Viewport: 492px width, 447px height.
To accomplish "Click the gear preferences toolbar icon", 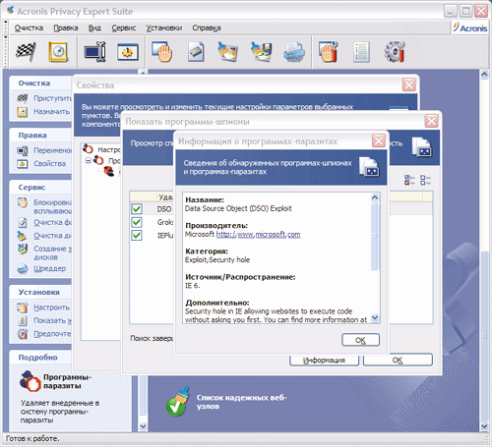I will coord(395,52).
